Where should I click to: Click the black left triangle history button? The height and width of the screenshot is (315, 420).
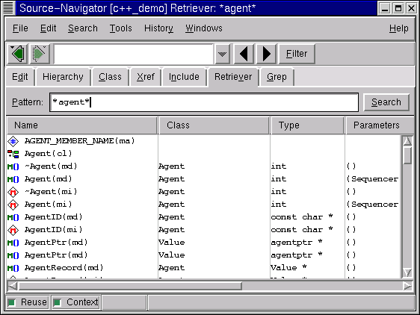coord(244,54)
